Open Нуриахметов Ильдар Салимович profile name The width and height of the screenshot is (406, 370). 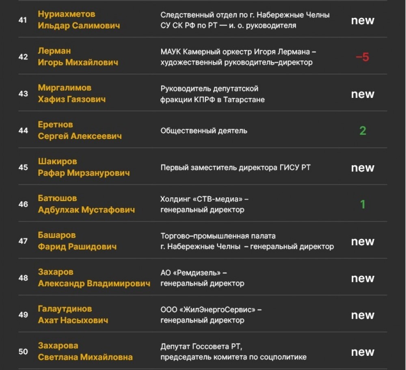tap(79, 20)
